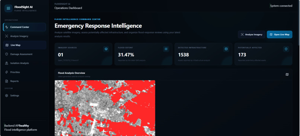Go to Live Map in sidebar
This screenshot has height=136, width=300.
point(24,45)
